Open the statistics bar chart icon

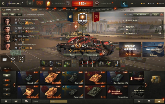pos(139,101)
